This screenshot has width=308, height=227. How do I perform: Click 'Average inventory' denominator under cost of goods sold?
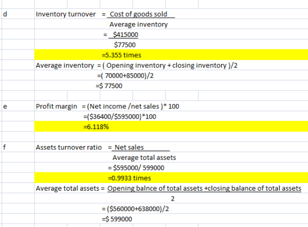point(139,24)
